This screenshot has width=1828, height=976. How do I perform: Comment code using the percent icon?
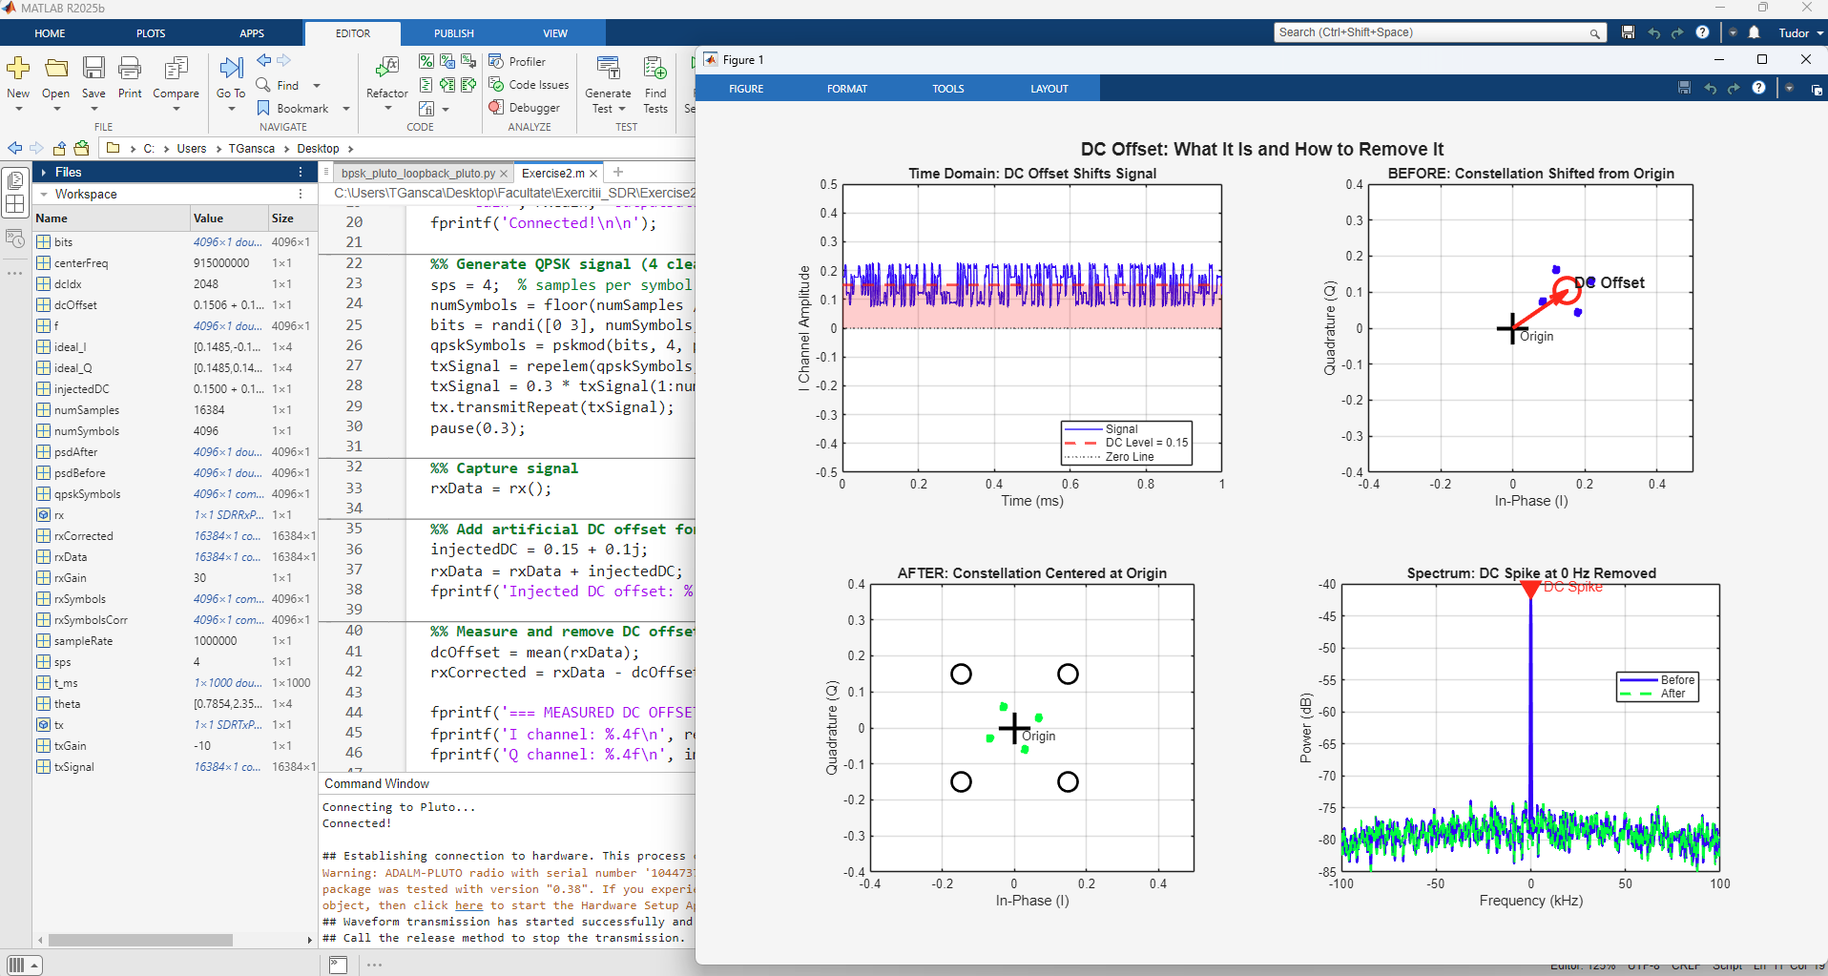tap(426, 61)
